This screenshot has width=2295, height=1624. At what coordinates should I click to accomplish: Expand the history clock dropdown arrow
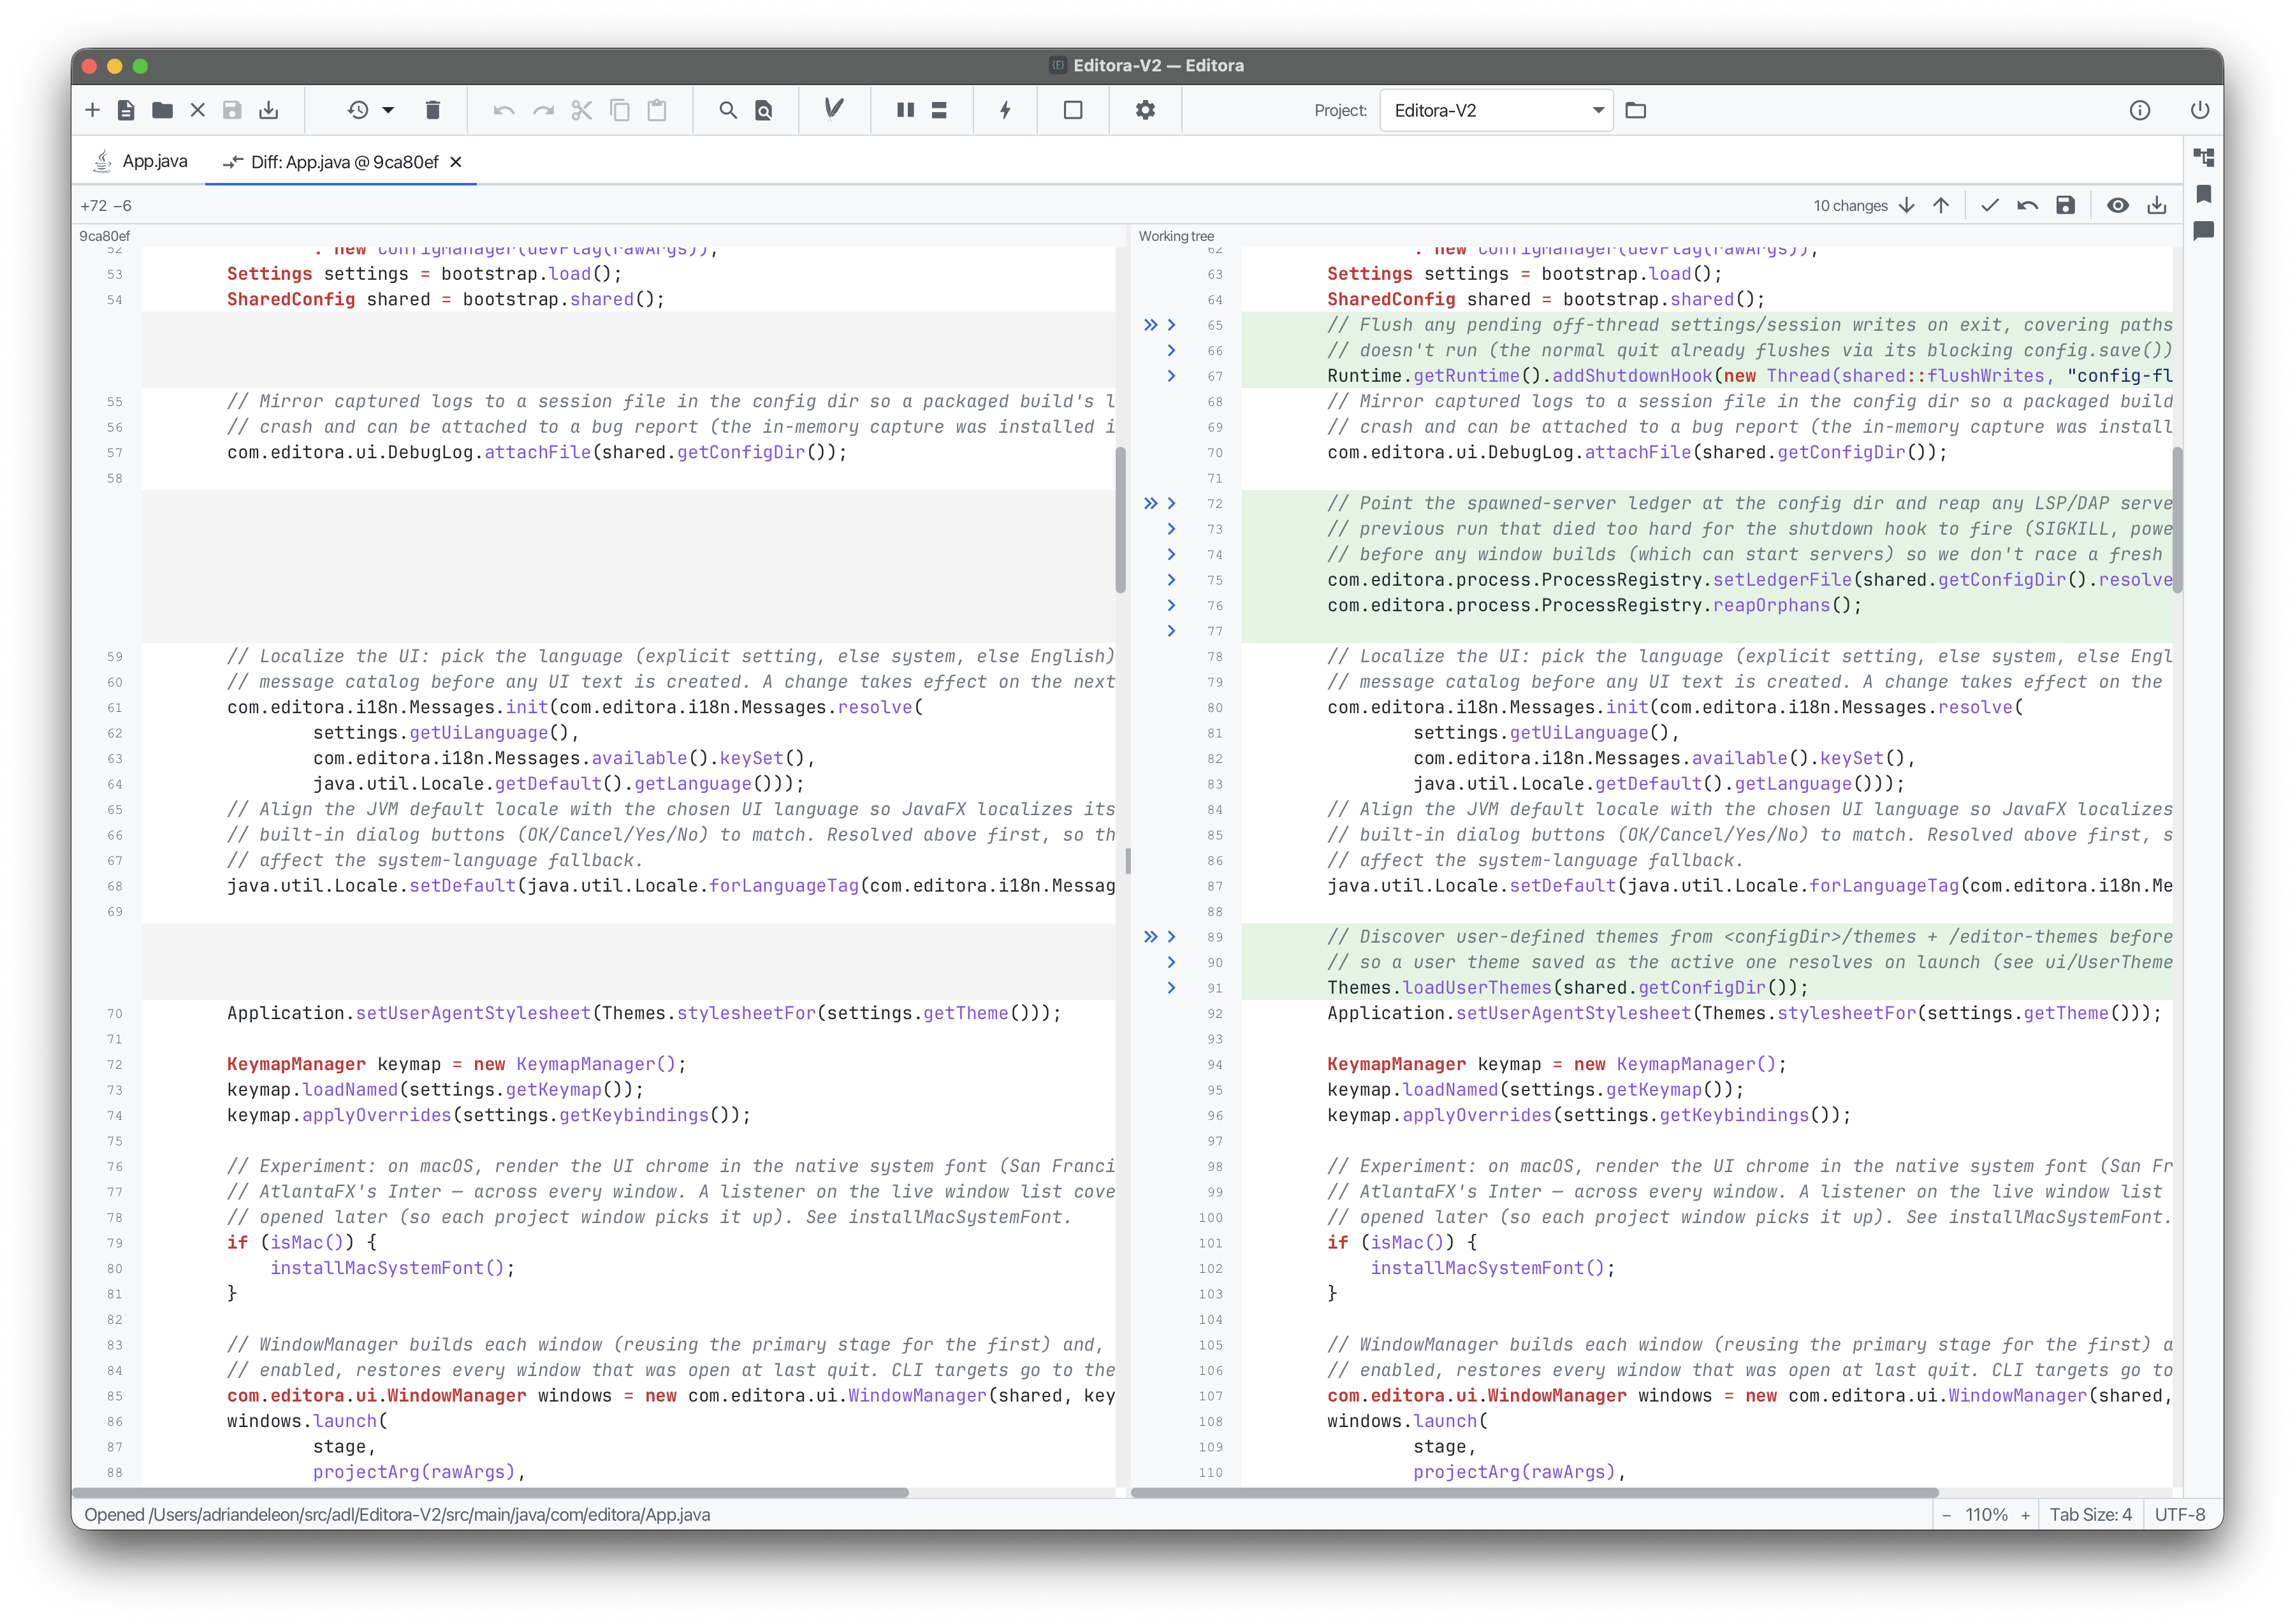(388, 110)
